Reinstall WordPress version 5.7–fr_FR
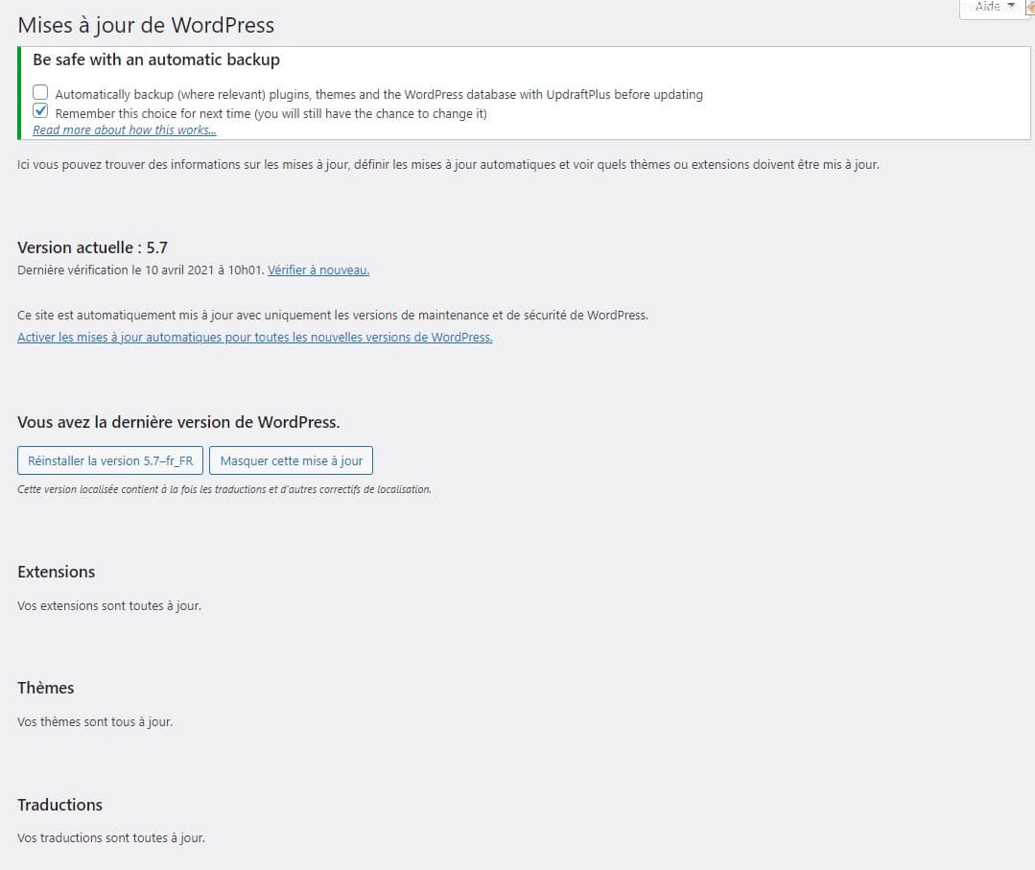The width and height of the screenshot is (1035, 870). pos(109,459)
